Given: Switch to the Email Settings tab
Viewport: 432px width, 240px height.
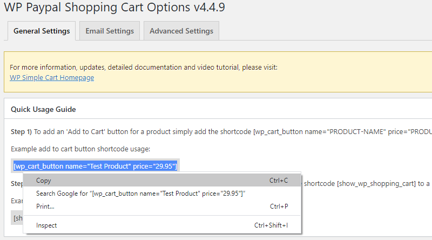Looking at the screenshot, I should [110, 31].
